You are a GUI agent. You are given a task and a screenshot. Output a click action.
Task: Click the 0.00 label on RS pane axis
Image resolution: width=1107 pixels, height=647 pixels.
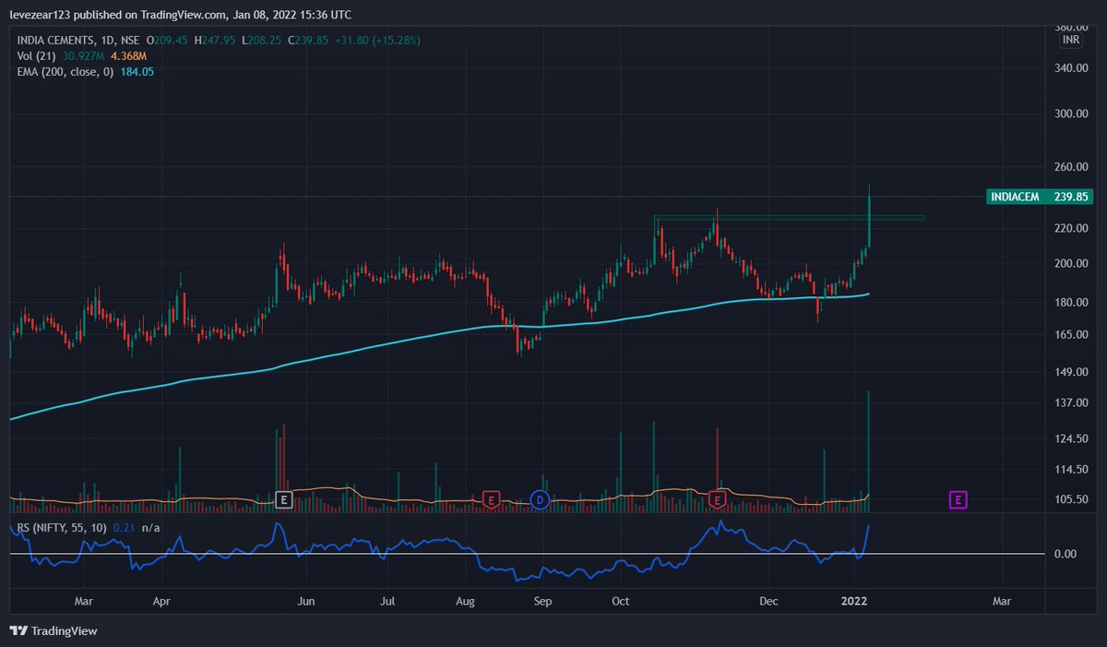[1064, 554]
